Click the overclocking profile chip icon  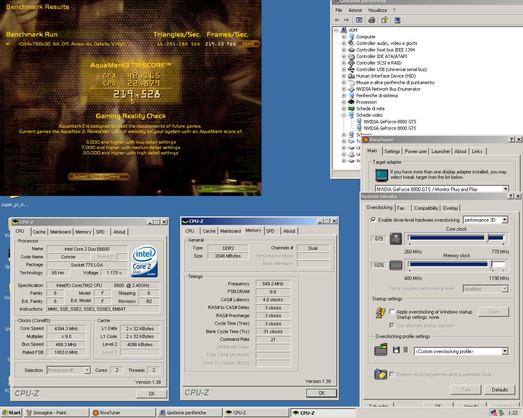pyautogui.click(x=381, y=350)
